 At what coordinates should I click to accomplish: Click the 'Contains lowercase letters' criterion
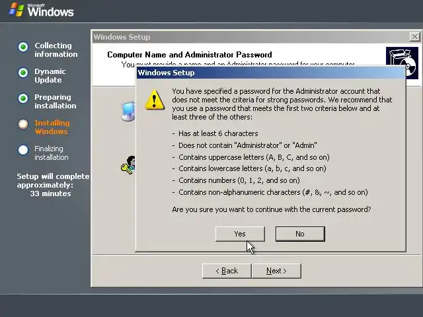(x=252, y=168)
